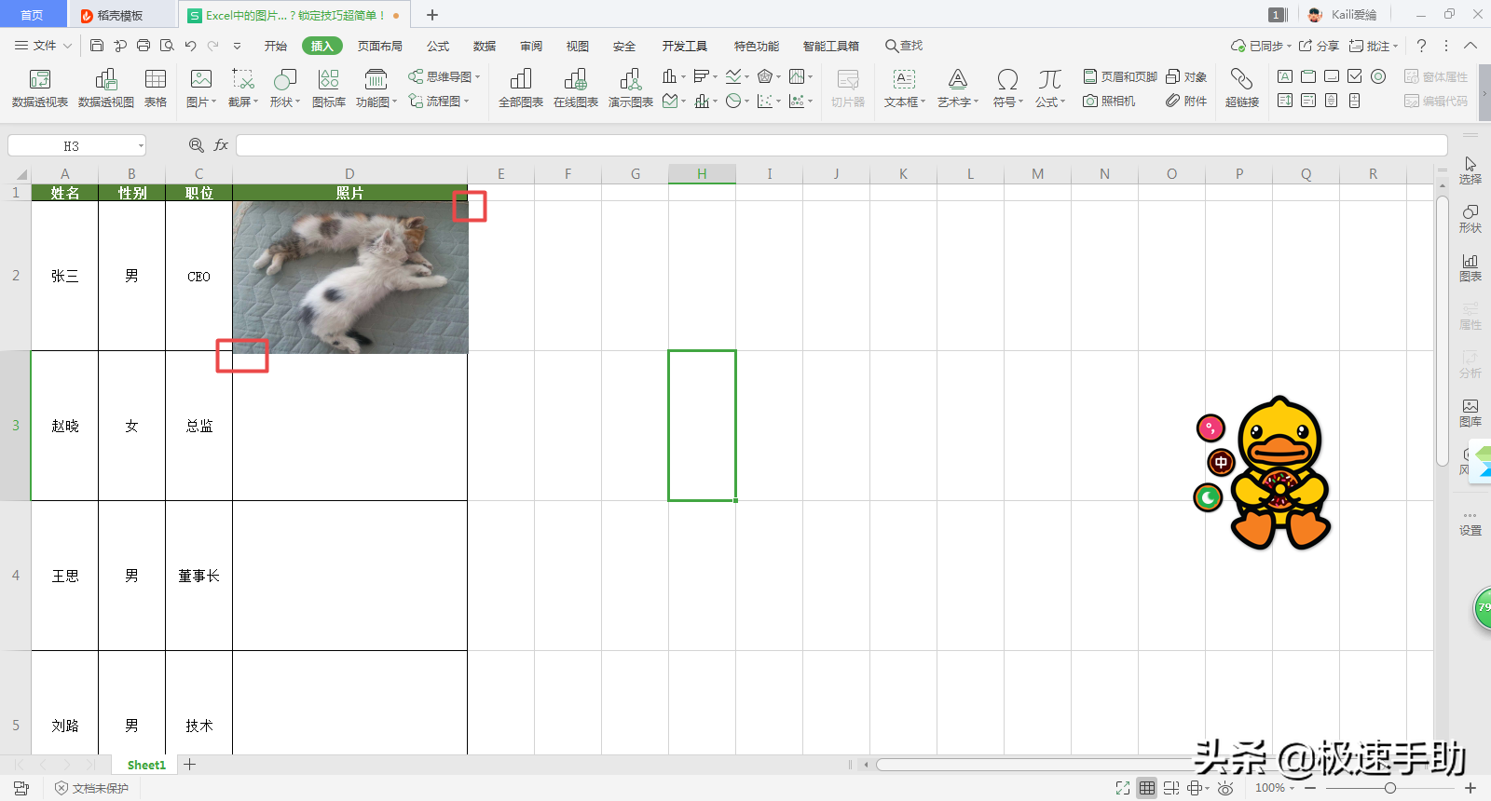Open the 页面布局 ribbon tab

tap(380, 46)
